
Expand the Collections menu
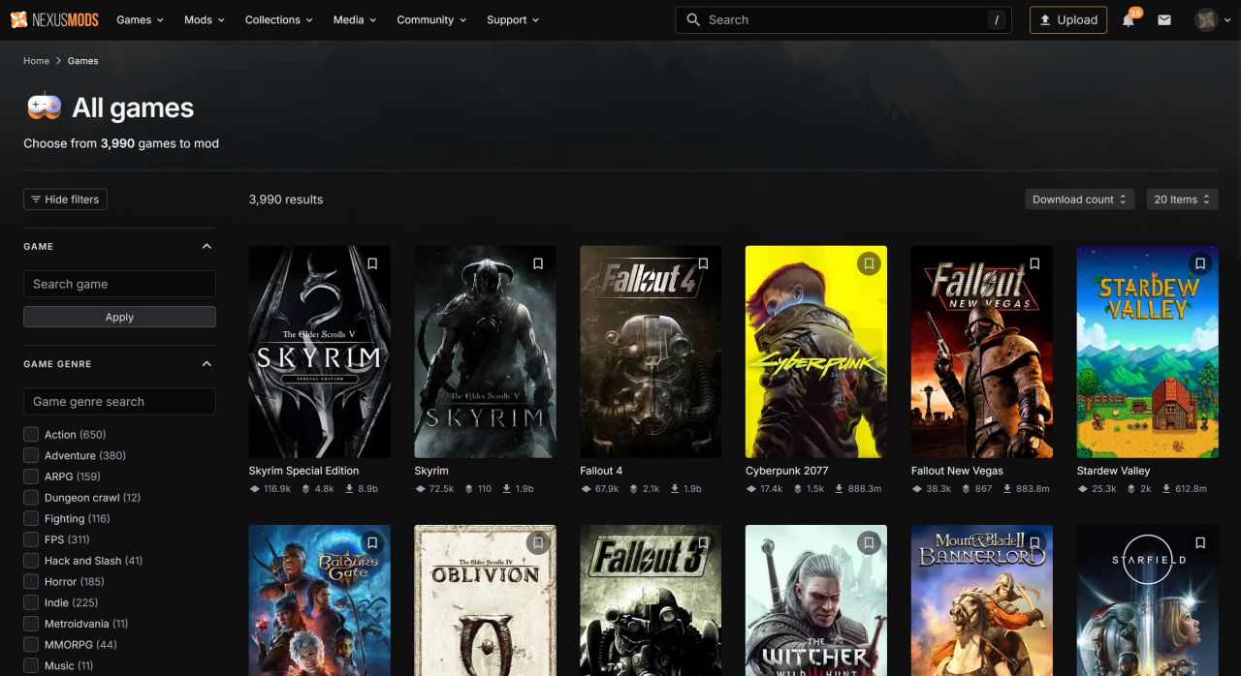(278, 19)
